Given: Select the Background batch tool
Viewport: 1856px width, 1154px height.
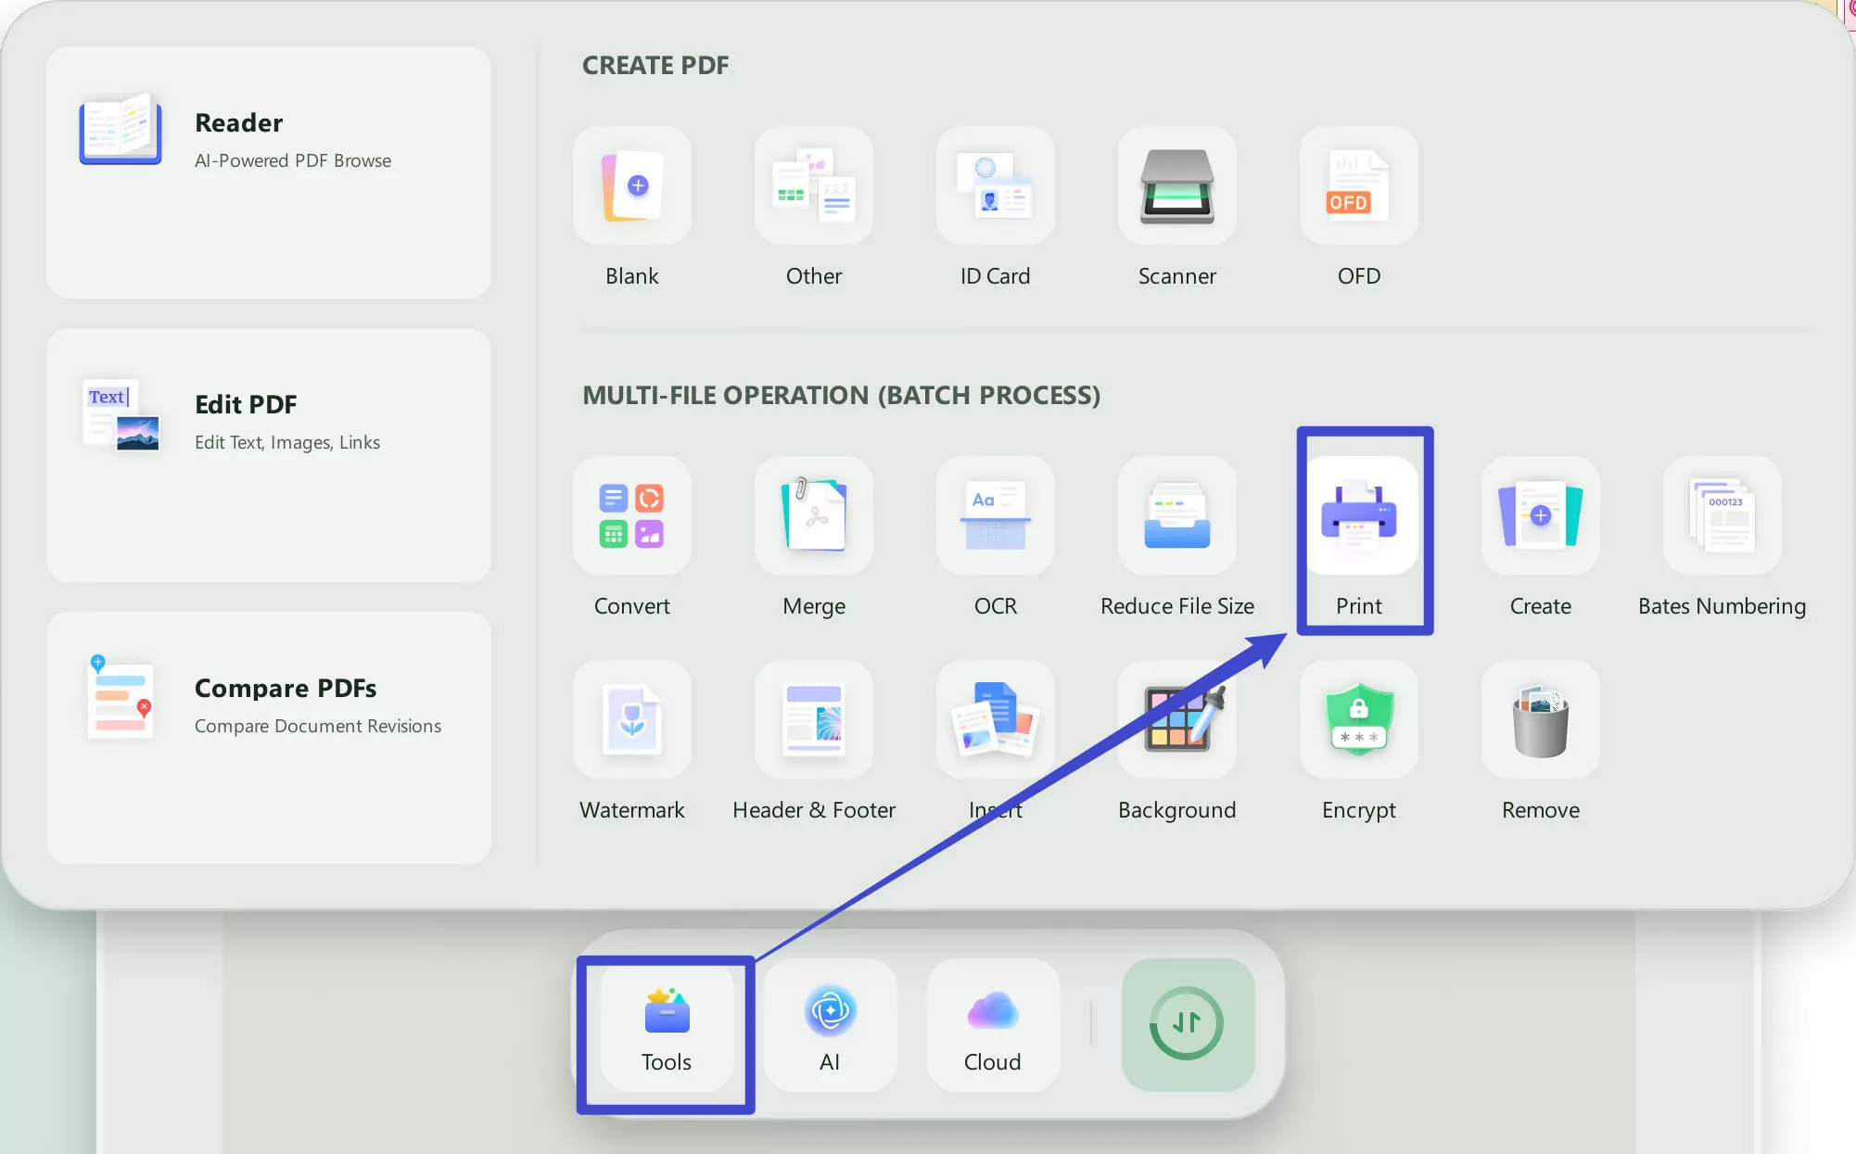Looking at the screenshot, I should click(1176, 720).
